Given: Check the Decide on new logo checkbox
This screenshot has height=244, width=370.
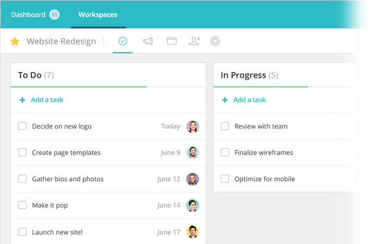Looking at the screenshot, I should click(22, 126).
